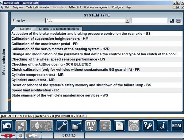Select Cylinders cutout test - MR
This screenshot has height=140, width=184.
97,80
